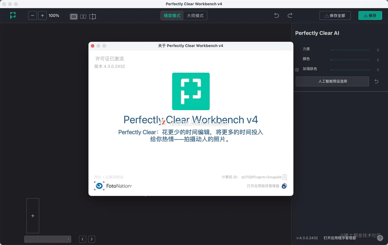Viewport: 388px width, 245px height.
Task: Click the 许可证已激活 license status text
Action: 110,59
